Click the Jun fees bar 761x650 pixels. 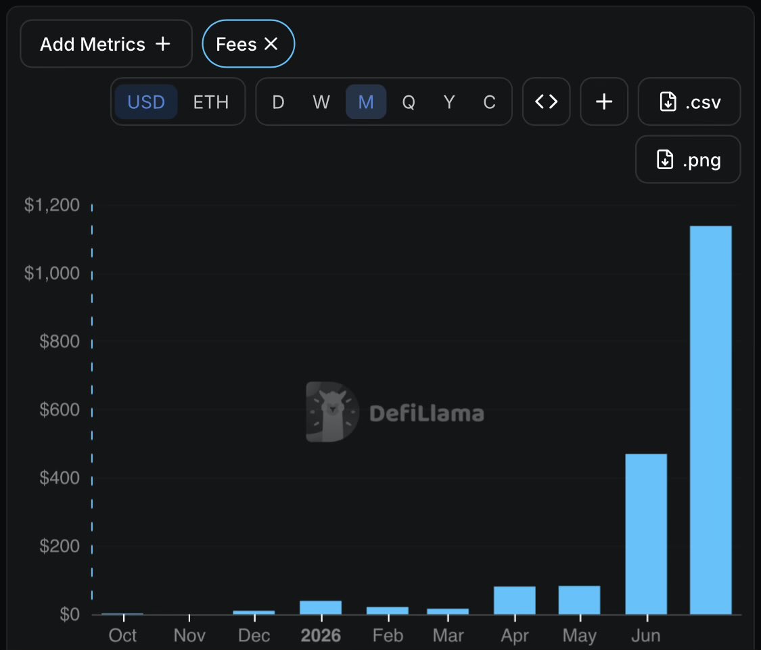pos(646,534)
